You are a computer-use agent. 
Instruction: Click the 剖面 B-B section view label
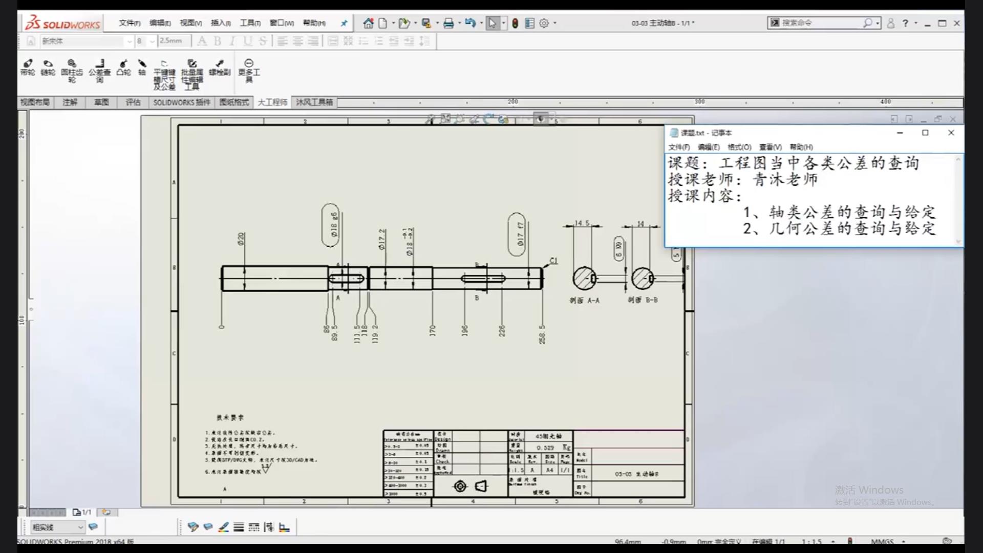click(x=643, y=300)
